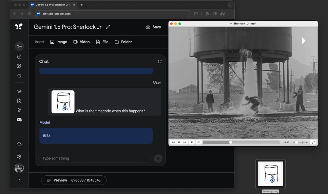Open the atom-shaped sidebar icon
328x194 pixels.
click(x=19, y=66)
